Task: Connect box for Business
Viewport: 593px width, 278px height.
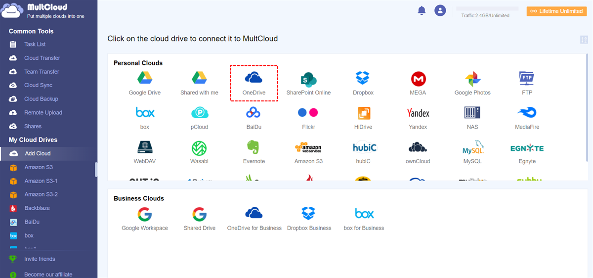Action: coord(364,219)
